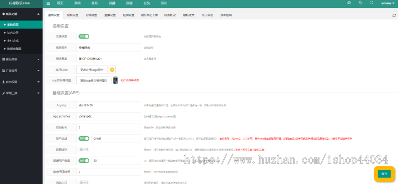
Task: Click the 柠檬娱乐cms site title
Action: (x=19, y=3)
